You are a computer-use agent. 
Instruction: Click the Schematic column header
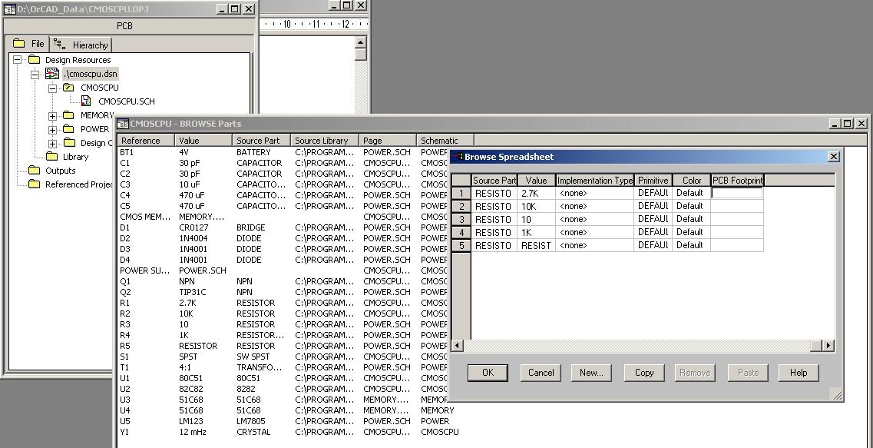(x=445, y=141)
